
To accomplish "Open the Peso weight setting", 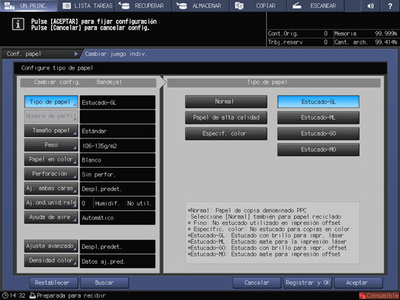I will pos(51,145).
